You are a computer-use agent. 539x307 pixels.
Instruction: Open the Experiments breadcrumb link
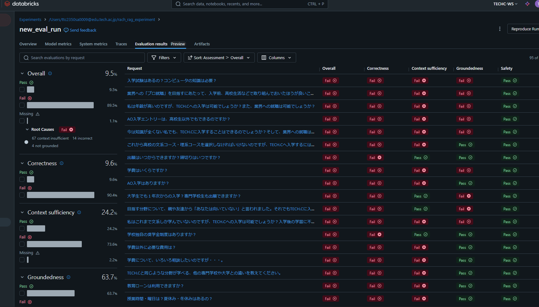click(30, 19)
